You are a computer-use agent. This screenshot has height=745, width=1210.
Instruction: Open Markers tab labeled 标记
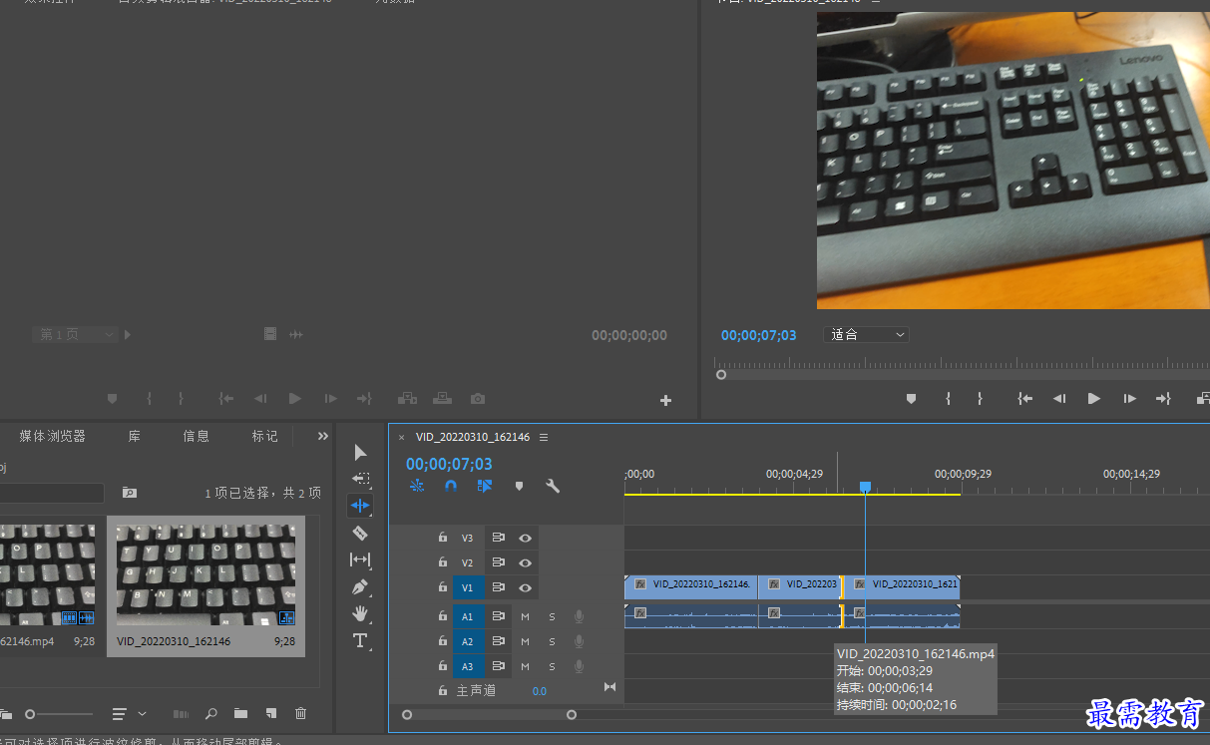click(x=265, y=436)
